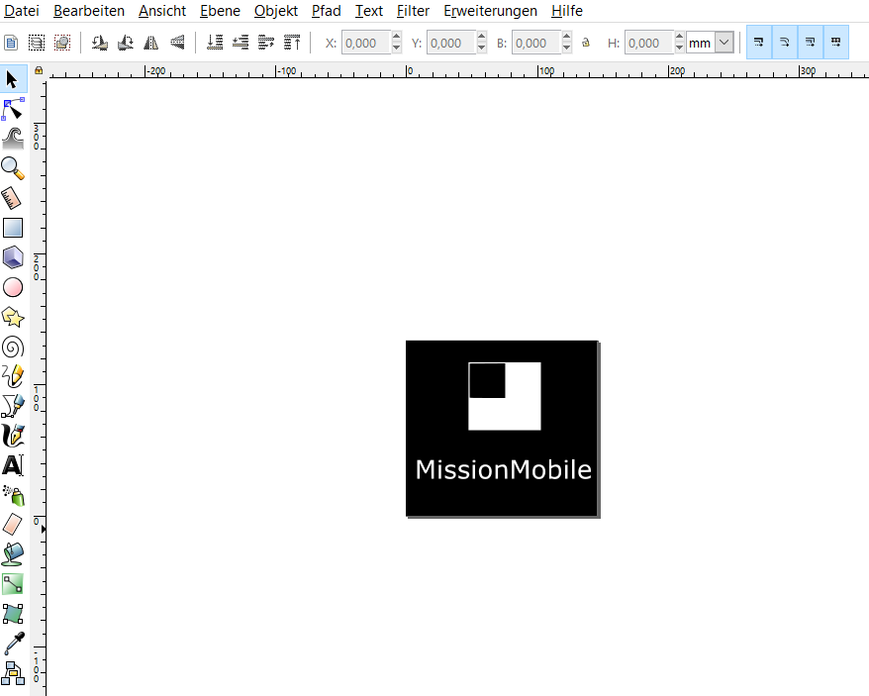Rotate selection 90° clockwise
Image resolution: width=869 pixels, height=696 pixels.
126,43
